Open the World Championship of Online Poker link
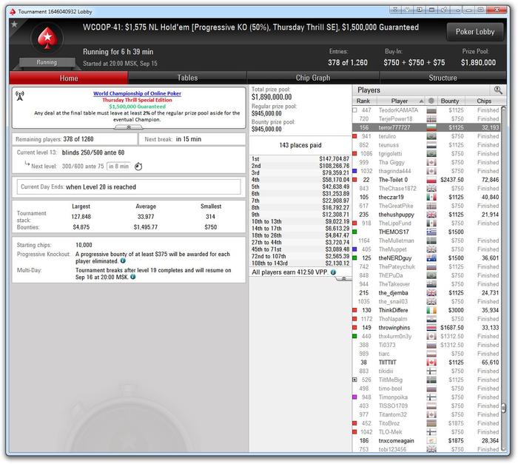Viewport: 518px width, 464px height. (x=137, y=93)
